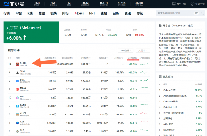The width and height of the screenshot is (207, 136).
Task: Open the 平台 menu
Action: point(19,13)
